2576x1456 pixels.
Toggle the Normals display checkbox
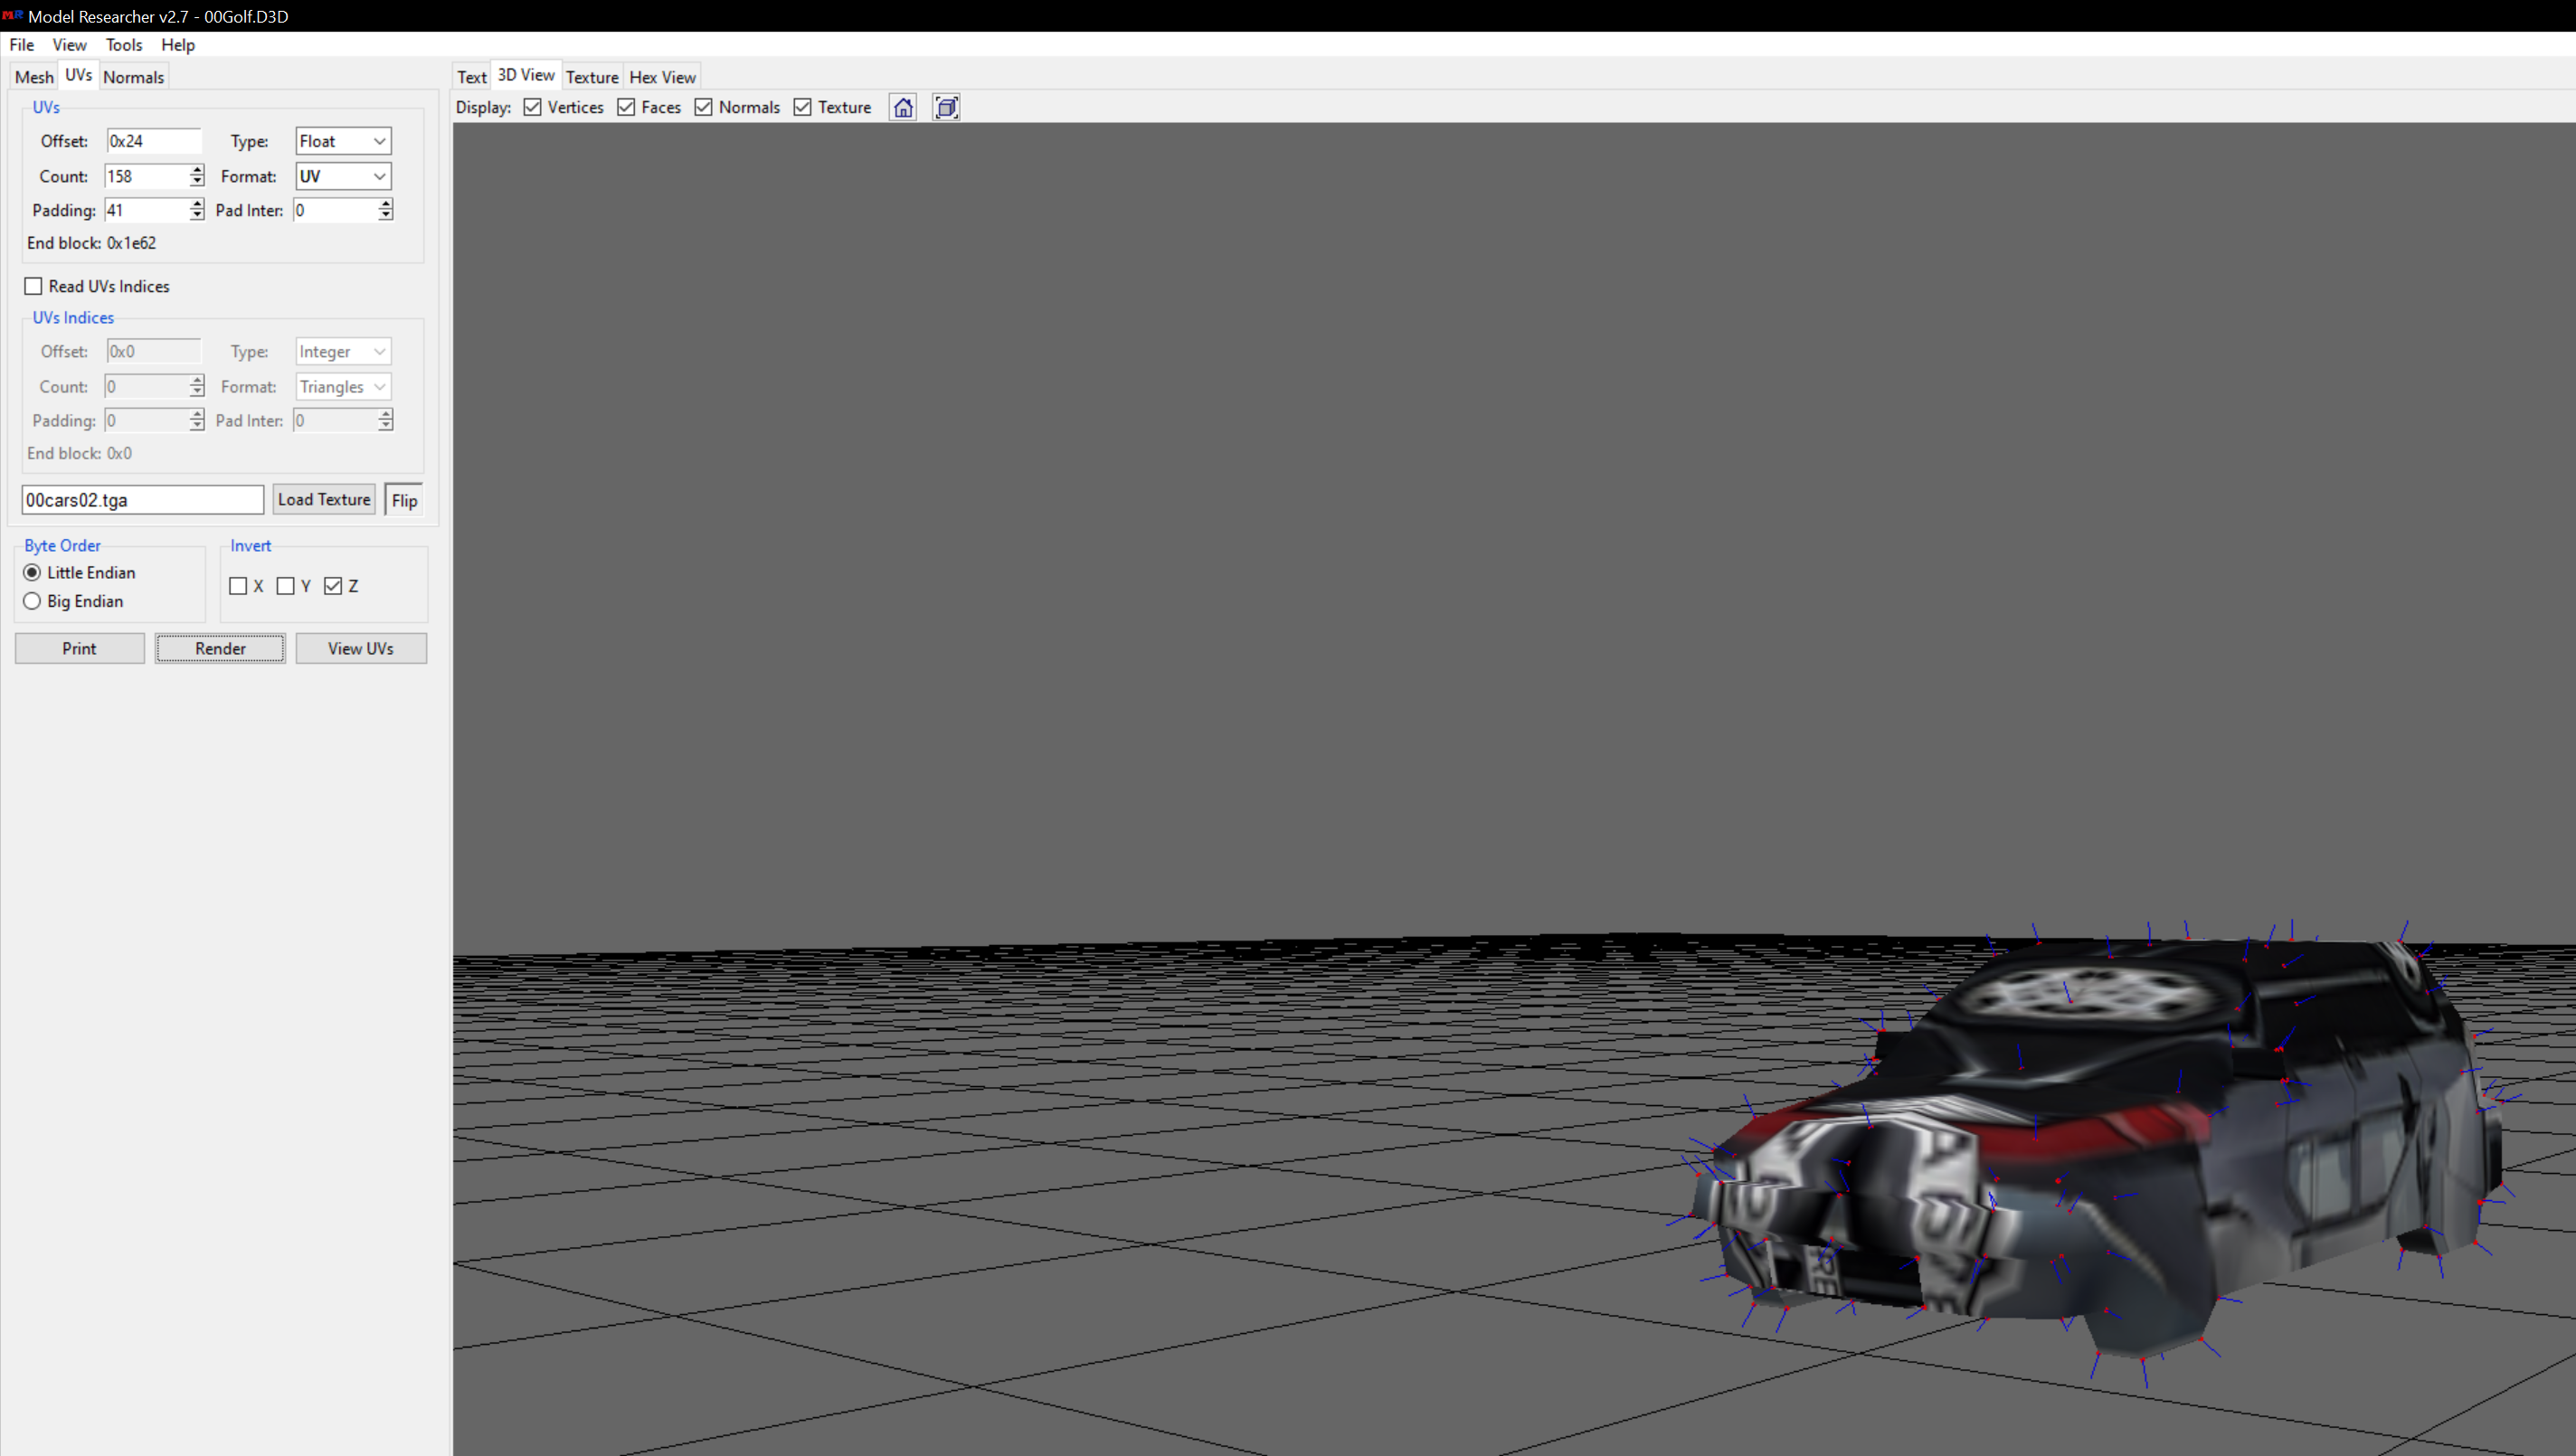[x=704, y=107]
